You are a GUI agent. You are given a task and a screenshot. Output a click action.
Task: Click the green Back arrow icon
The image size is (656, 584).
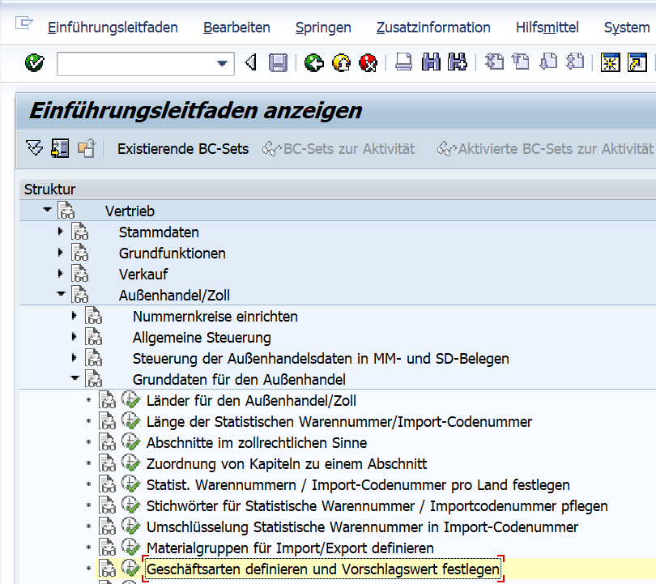coord(313,62)
